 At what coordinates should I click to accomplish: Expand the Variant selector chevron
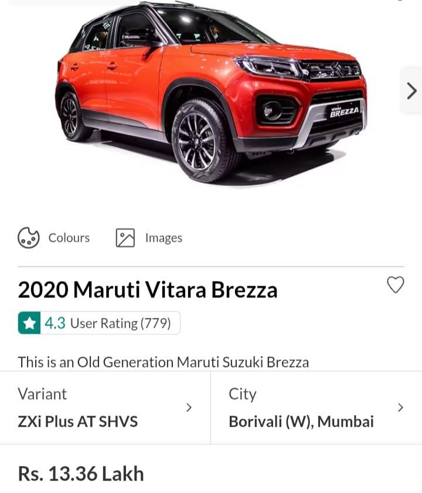189,408
